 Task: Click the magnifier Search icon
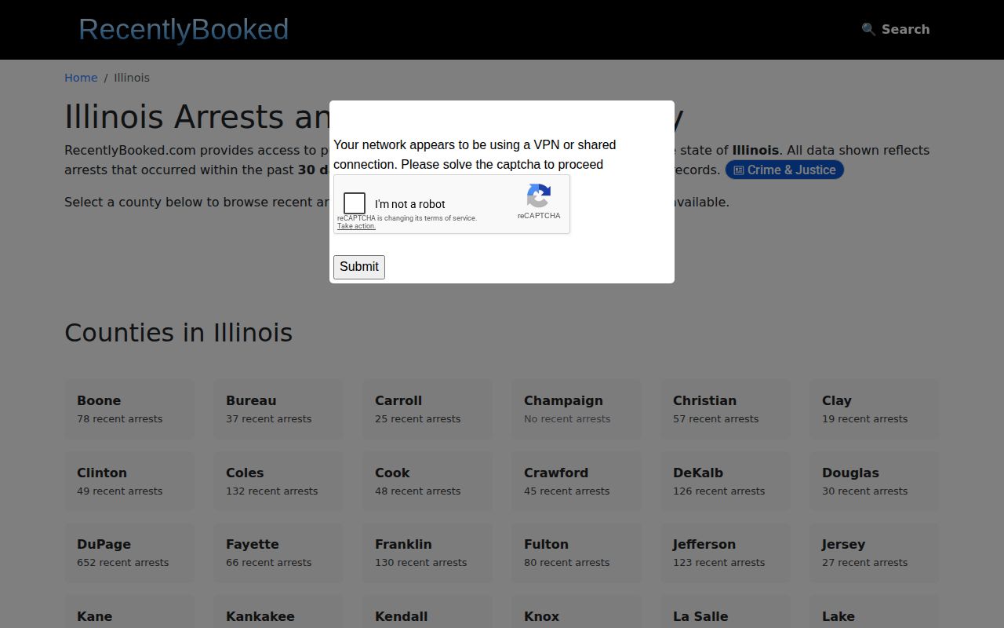868,29
